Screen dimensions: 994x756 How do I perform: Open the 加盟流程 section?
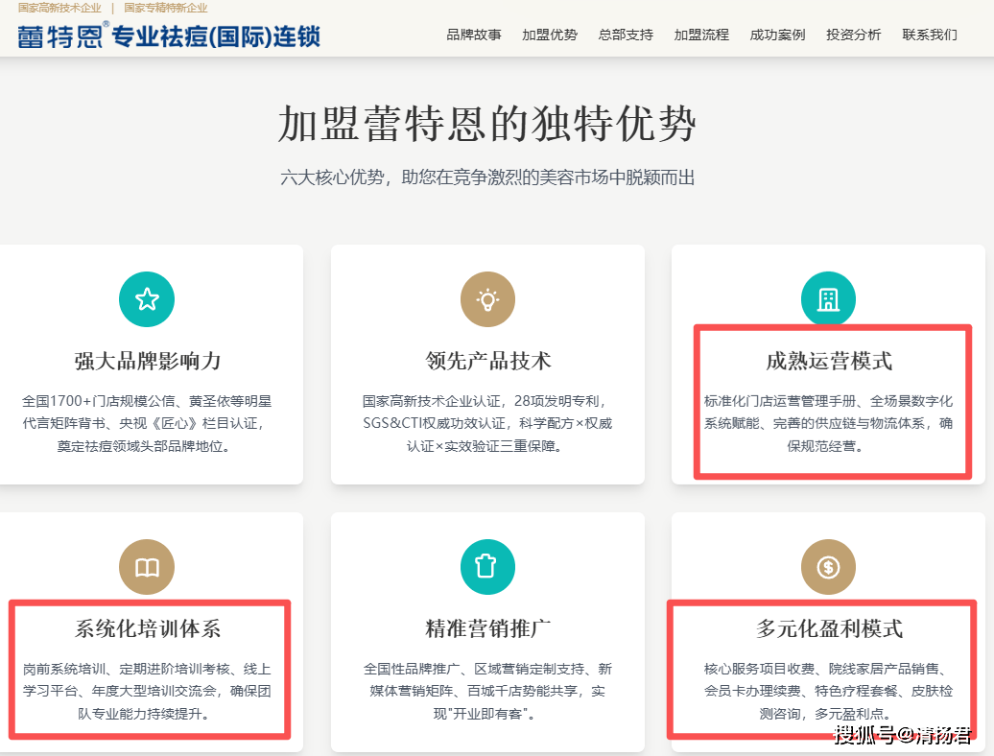700,34
